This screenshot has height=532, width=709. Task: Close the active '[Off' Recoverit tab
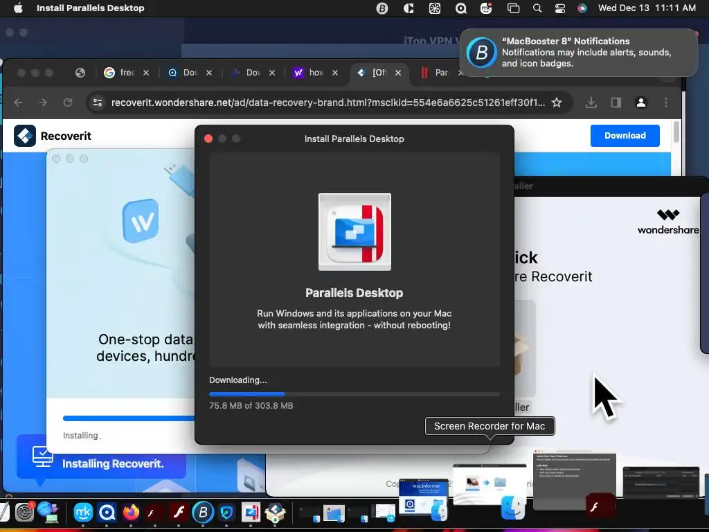point(398,72)
